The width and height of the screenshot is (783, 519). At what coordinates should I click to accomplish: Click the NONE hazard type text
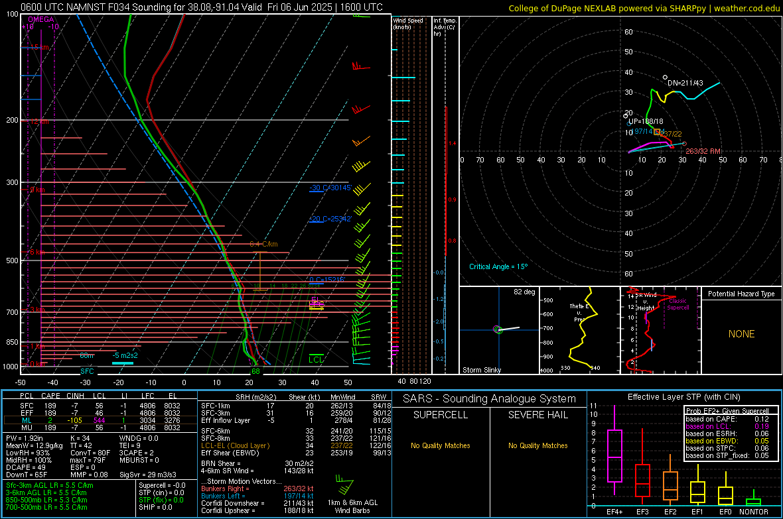[x=741, y=334]
